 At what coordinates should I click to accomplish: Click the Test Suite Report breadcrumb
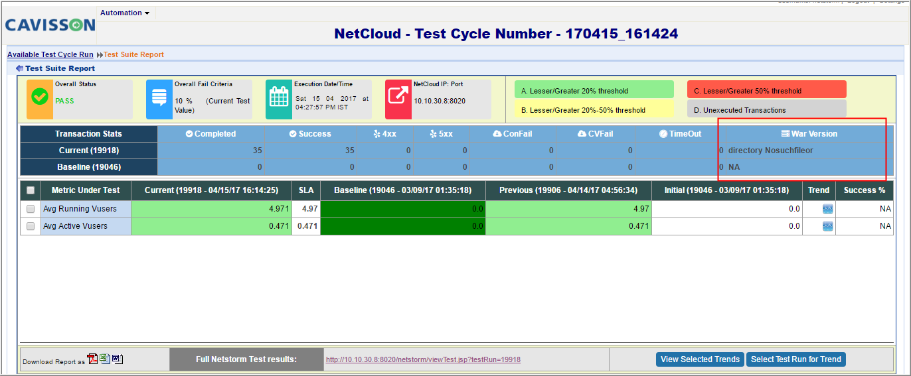pyautogui.click(x=133, y=54)
